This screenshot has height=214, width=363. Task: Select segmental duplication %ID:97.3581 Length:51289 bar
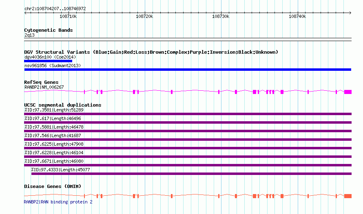[188, 114]
